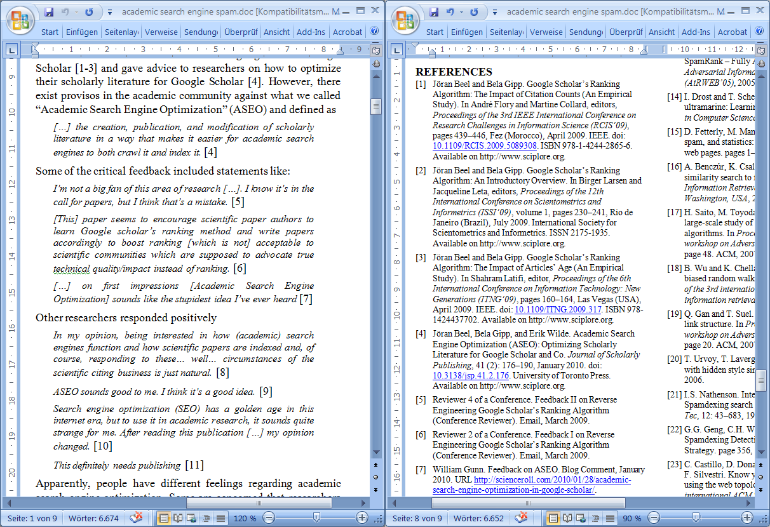Click 'Seite: 8 von 9' in status bar
The height and width of the screenshot is (527, 770).
click(417, 518)
